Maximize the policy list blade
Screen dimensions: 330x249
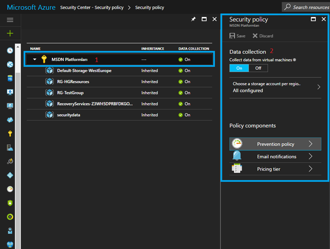204,19
